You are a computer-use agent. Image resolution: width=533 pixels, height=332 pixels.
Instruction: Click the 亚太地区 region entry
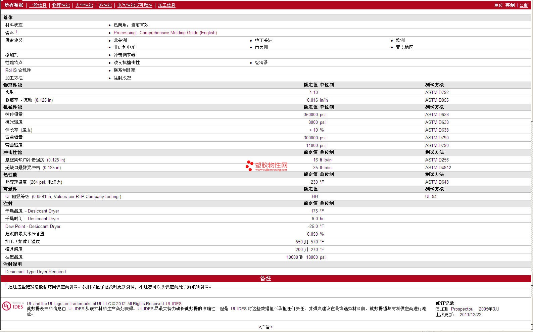(404, 47)
